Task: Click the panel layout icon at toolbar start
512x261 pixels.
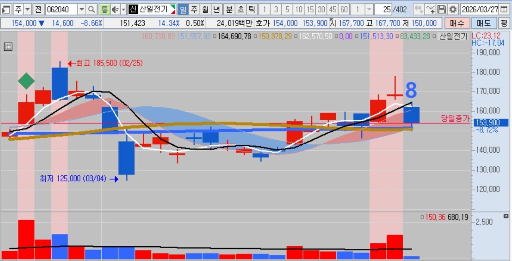Action: click(6, 9)
